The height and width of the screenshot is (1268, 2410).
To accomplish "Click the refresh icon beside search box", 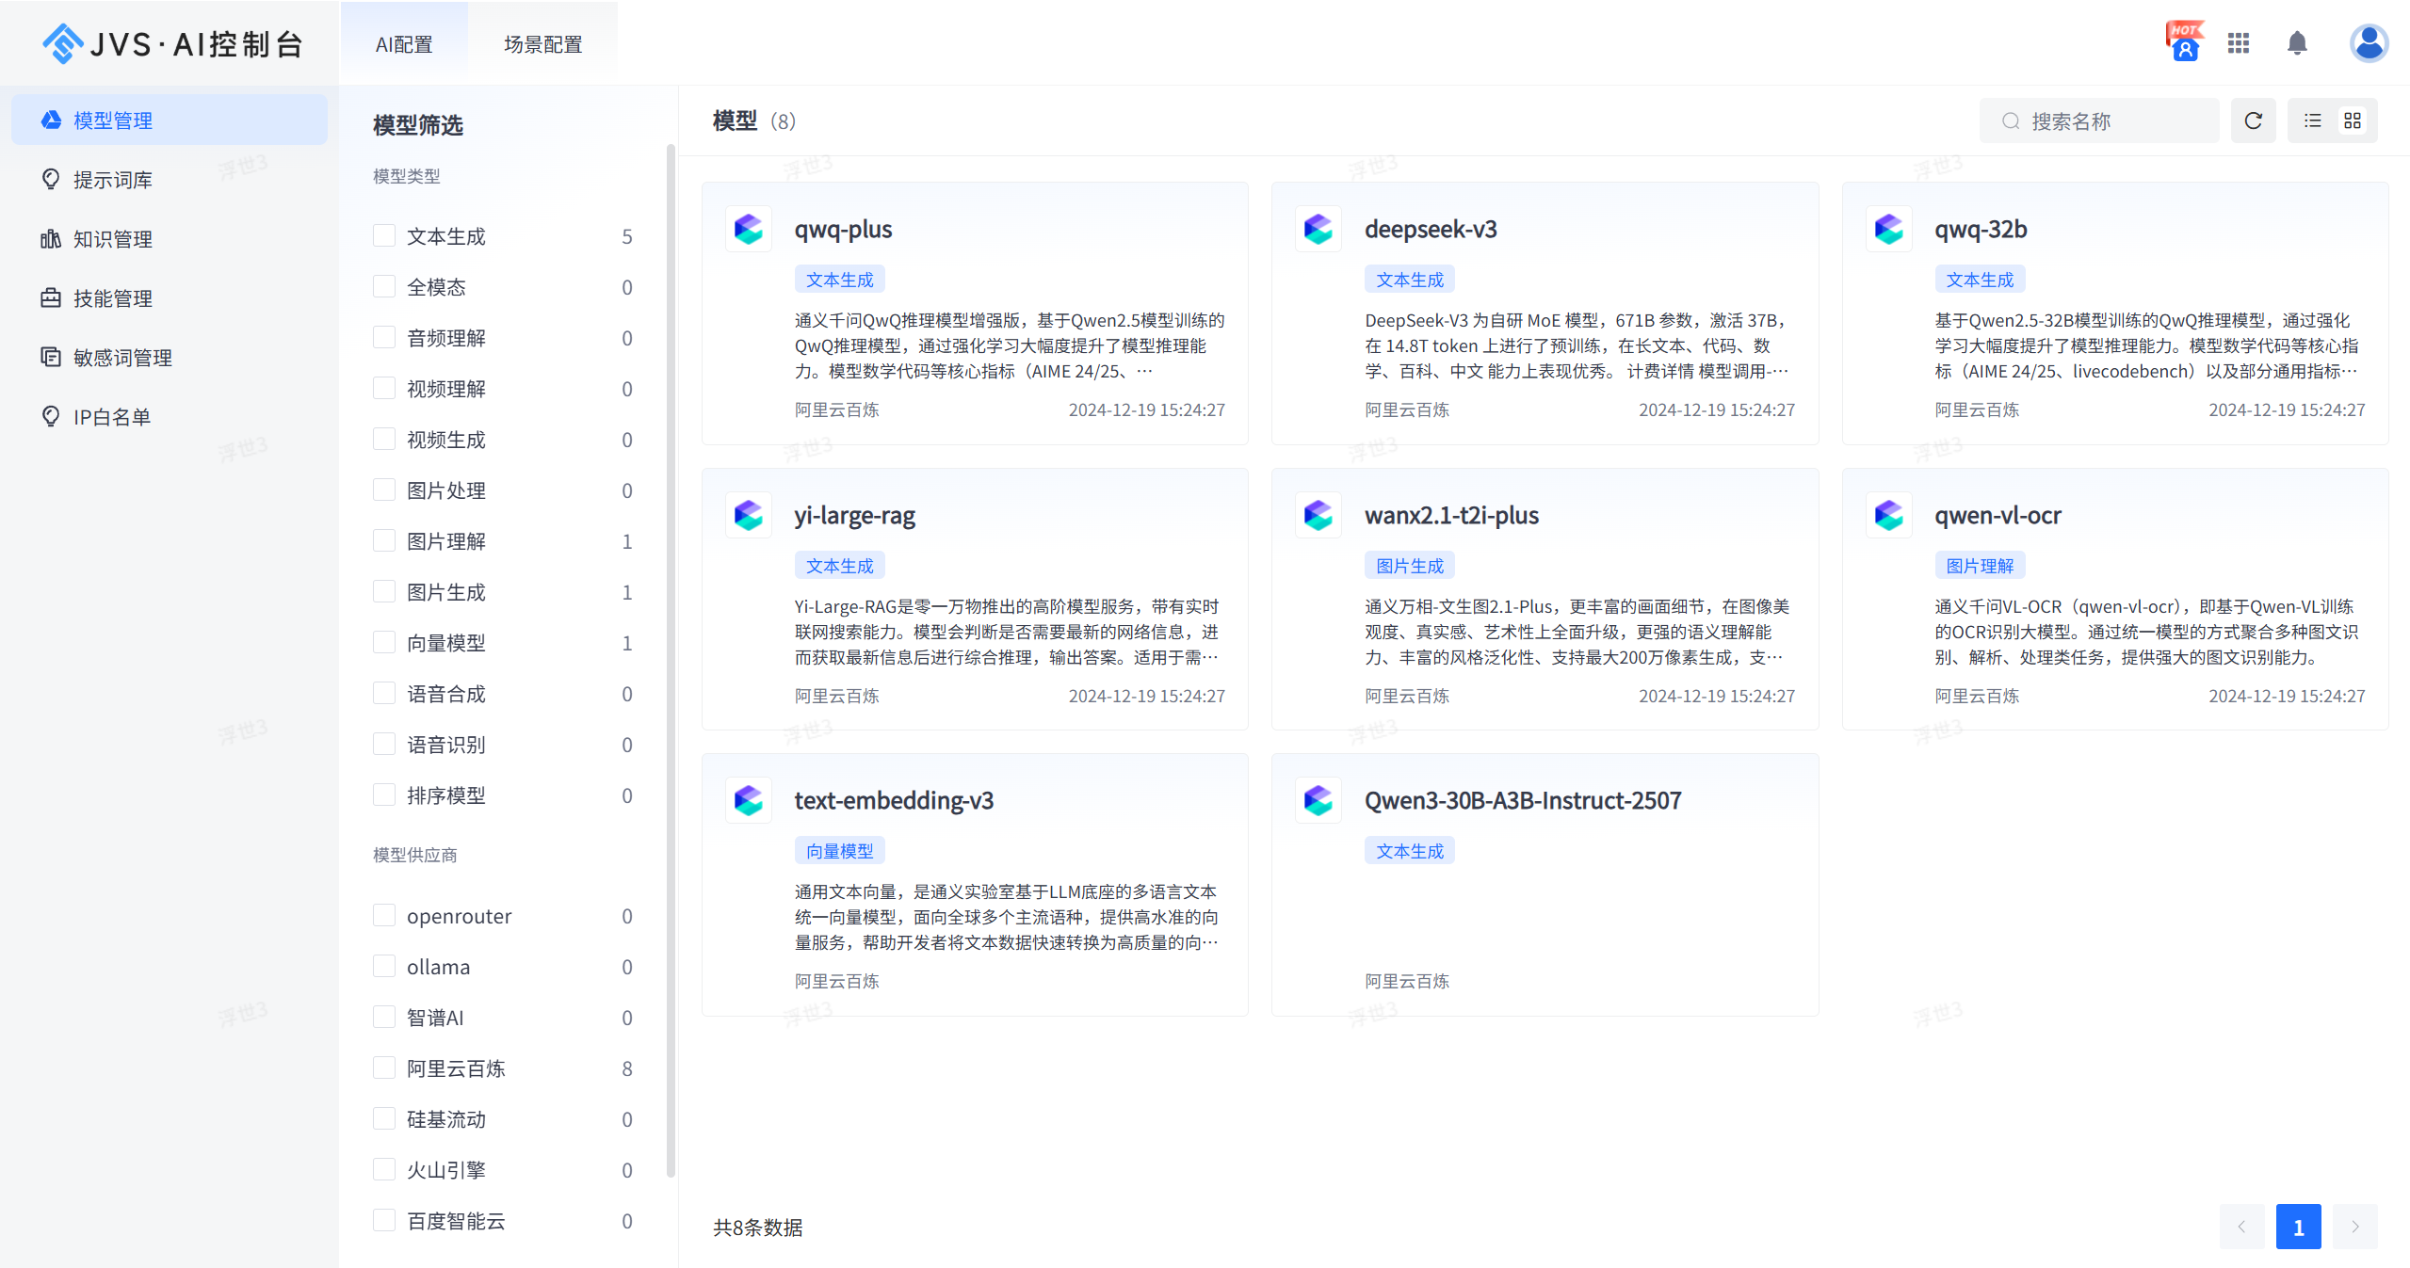I will 2253,120.
